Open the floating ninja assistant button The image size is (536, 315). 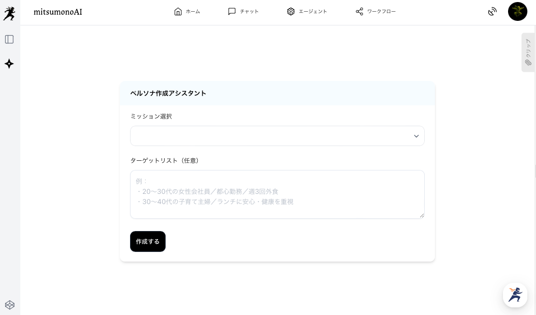click(x=515, y=295)
